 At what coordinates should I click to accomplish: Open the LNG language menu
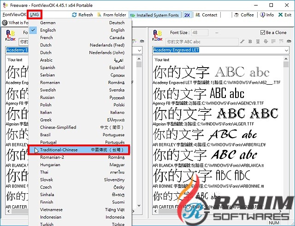click(35, 15)
